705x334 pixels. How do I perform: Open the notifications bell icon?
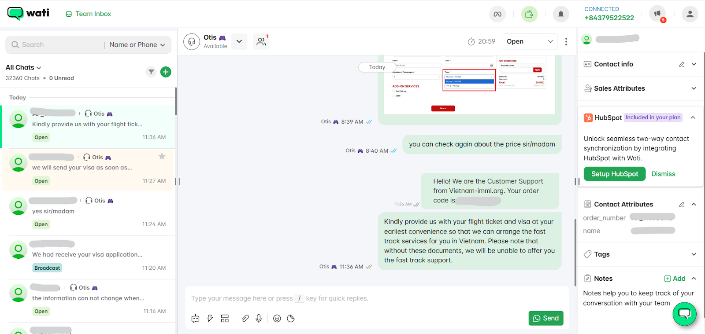(560, 14)
